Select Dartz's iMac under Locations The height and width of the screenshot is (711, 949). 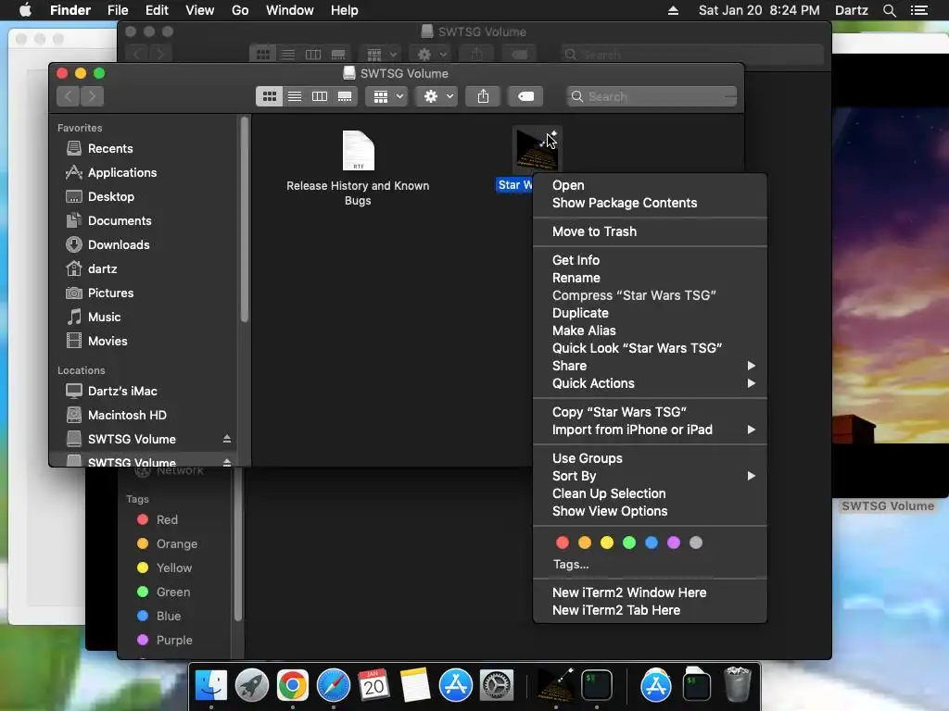pyautogui.click(x=122, y=392)
